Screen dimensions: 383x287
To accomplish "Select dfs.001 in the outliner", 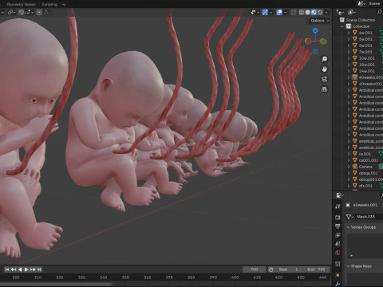I will [x=365, y=186].
